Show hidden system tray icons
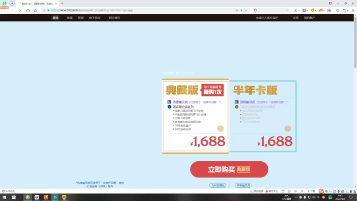Screen dimensions: 357x201 [296, 197]
